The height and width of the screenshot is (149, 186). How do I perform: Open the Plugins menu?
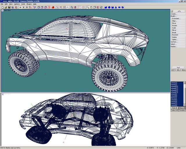(x=29, y=4)
